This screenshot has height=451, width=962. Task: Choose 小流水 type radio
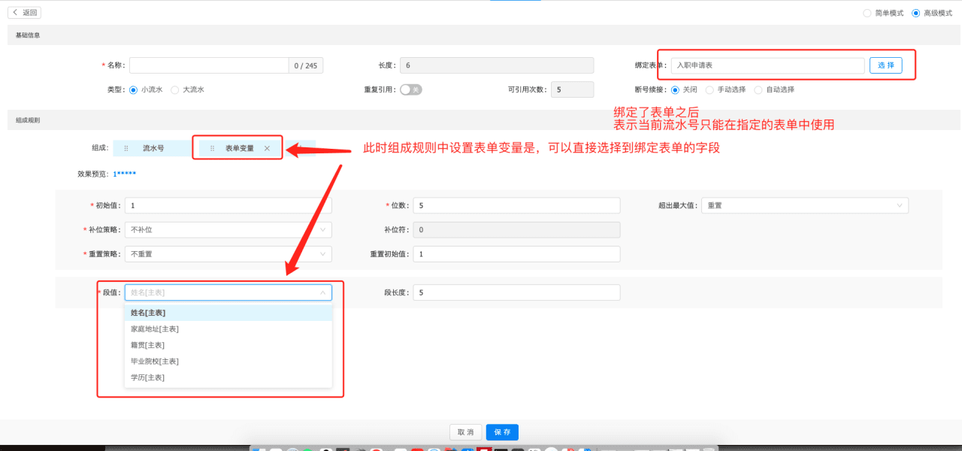pos(134,89)
